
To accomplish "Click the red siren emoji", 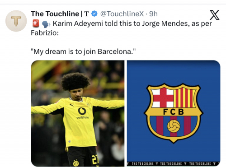I will [x=36, y=23].
